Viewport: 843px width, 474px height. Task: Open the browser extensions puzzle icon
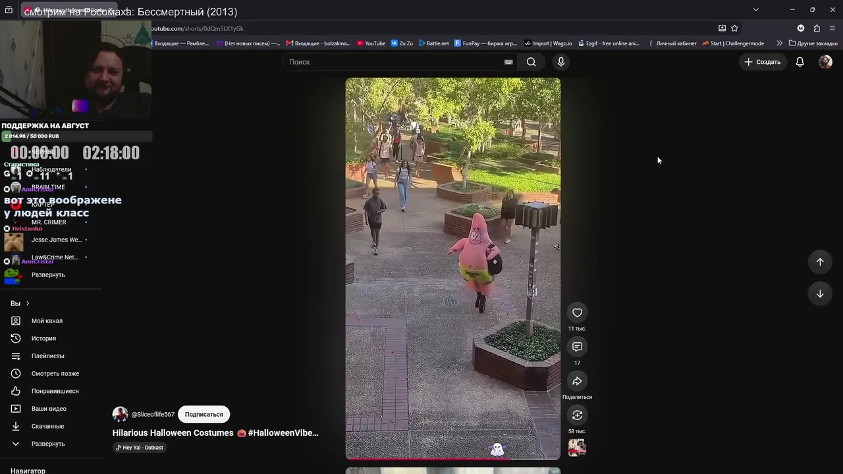(x=817, y=28)
